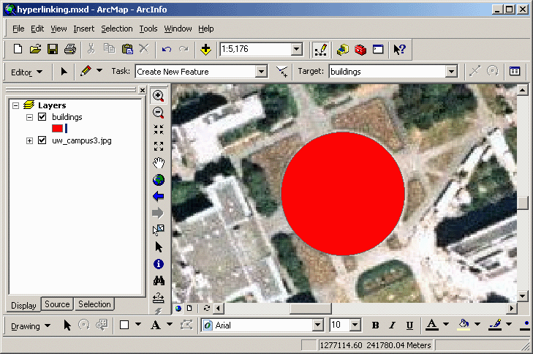Click the Full Extent globe icon

(158, 180)
